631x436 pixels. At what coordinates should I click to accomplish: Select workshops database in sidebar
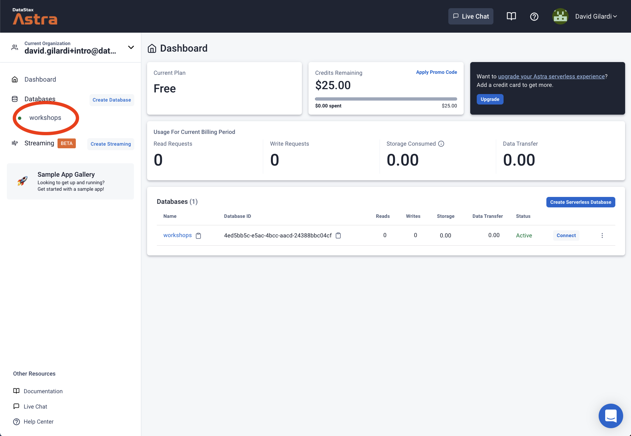[45, 118]
